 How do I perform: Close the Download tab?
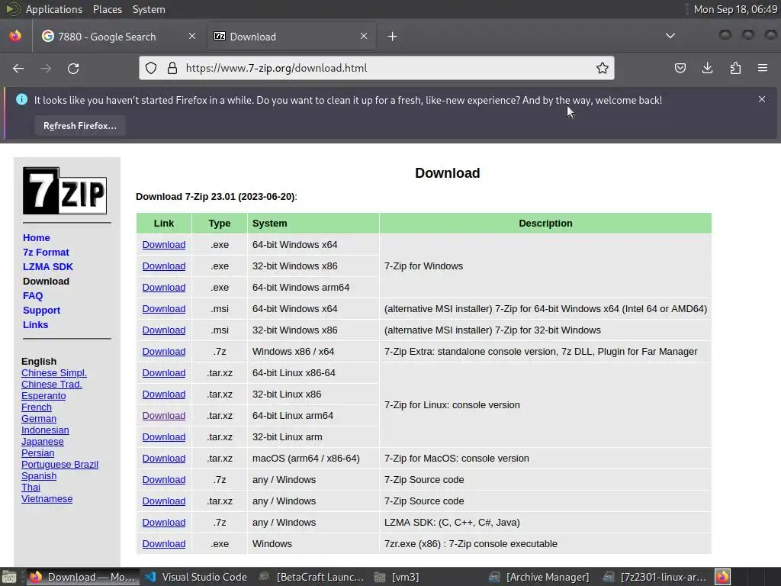point(364,36)
